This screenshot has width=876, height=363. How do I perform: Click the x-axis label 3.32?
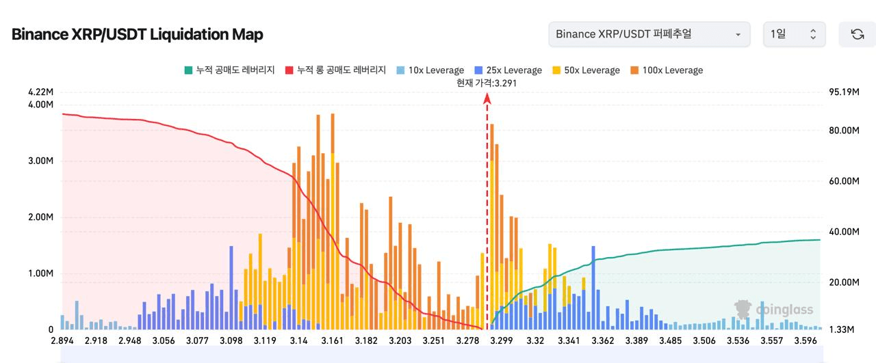[x=535, y=340]
